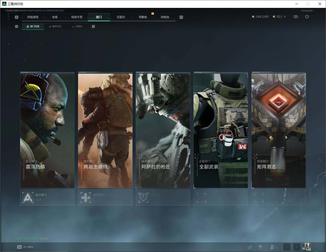Go to the 特战干员 tab

click(x=77, y=17)
